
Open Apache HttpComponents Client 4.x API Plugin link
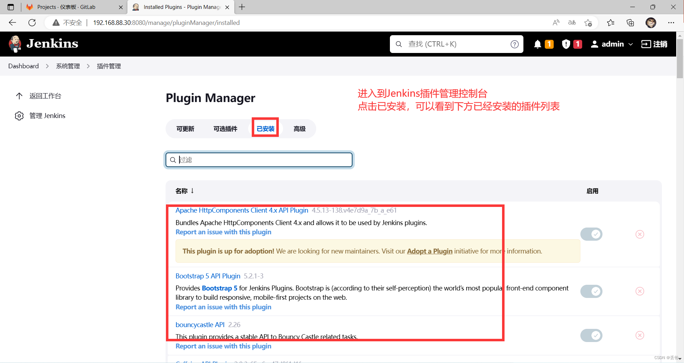[242, 210]
